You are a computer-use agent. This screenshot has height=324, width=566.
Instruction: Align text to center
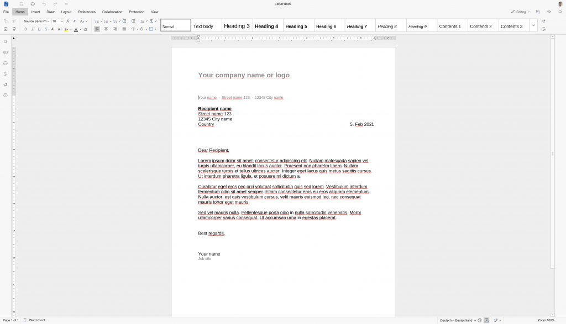pyautogui.click(x=106, y=29)
